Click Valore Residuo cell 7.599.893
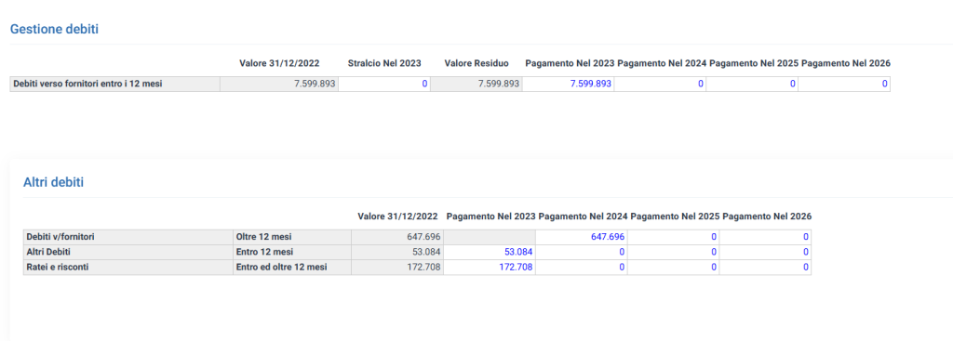 [x=476, y=85]
